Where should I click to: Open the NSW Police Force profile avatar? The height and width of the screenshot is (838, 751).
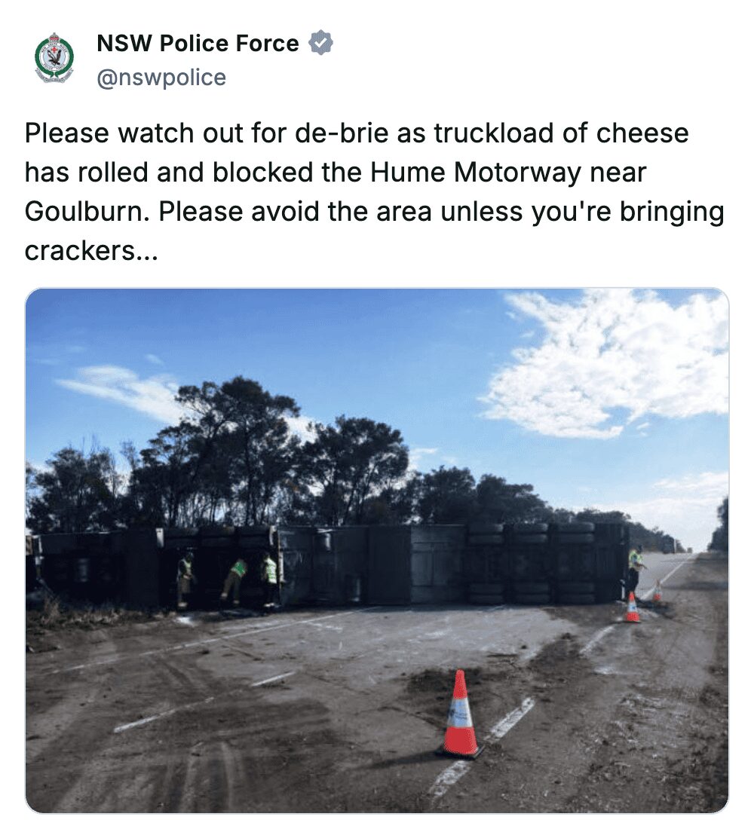[x=54, y=58]
